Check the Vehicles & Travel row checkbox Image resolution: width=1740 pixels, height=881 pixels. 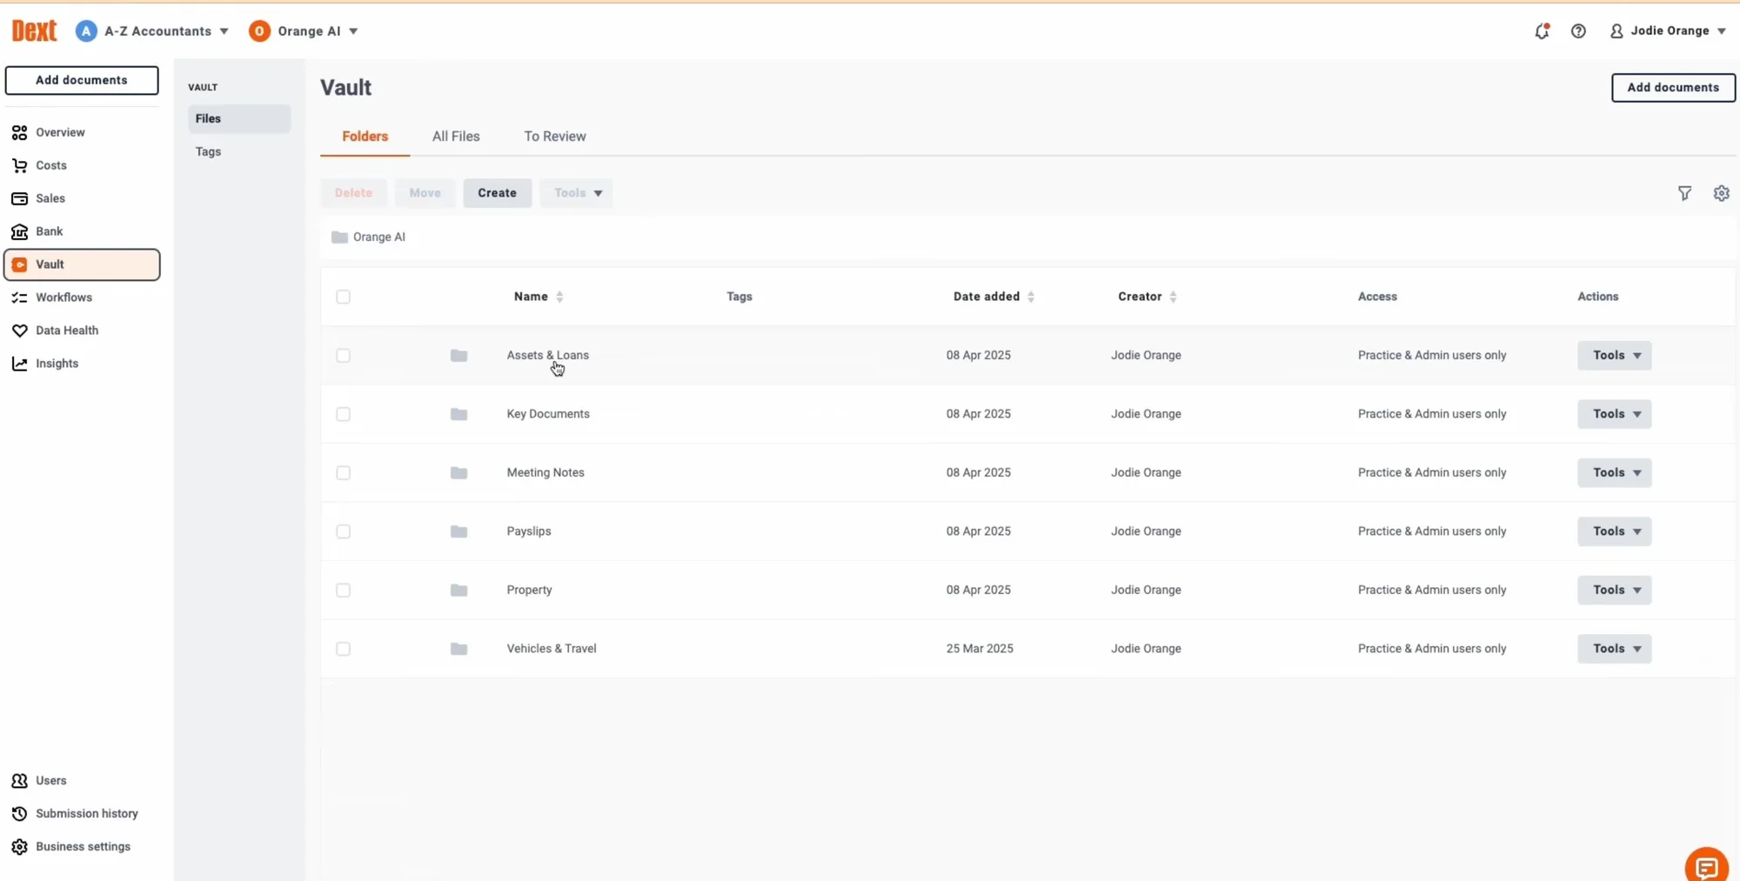tap(344, 649)
